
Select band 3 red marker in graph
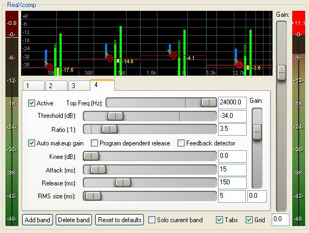pos(173,55)
